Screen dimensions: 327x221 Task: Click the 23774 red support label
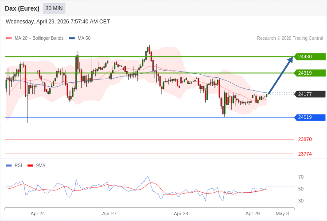pos(305,154)
